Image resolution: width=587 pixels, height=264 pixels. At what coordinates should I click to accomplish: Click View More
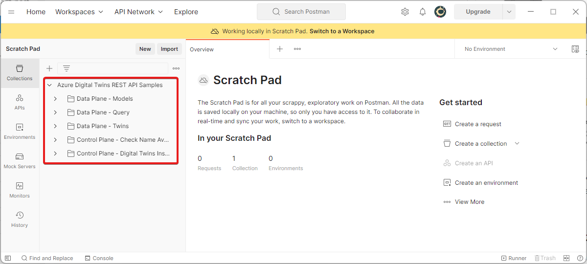(470, 202)
